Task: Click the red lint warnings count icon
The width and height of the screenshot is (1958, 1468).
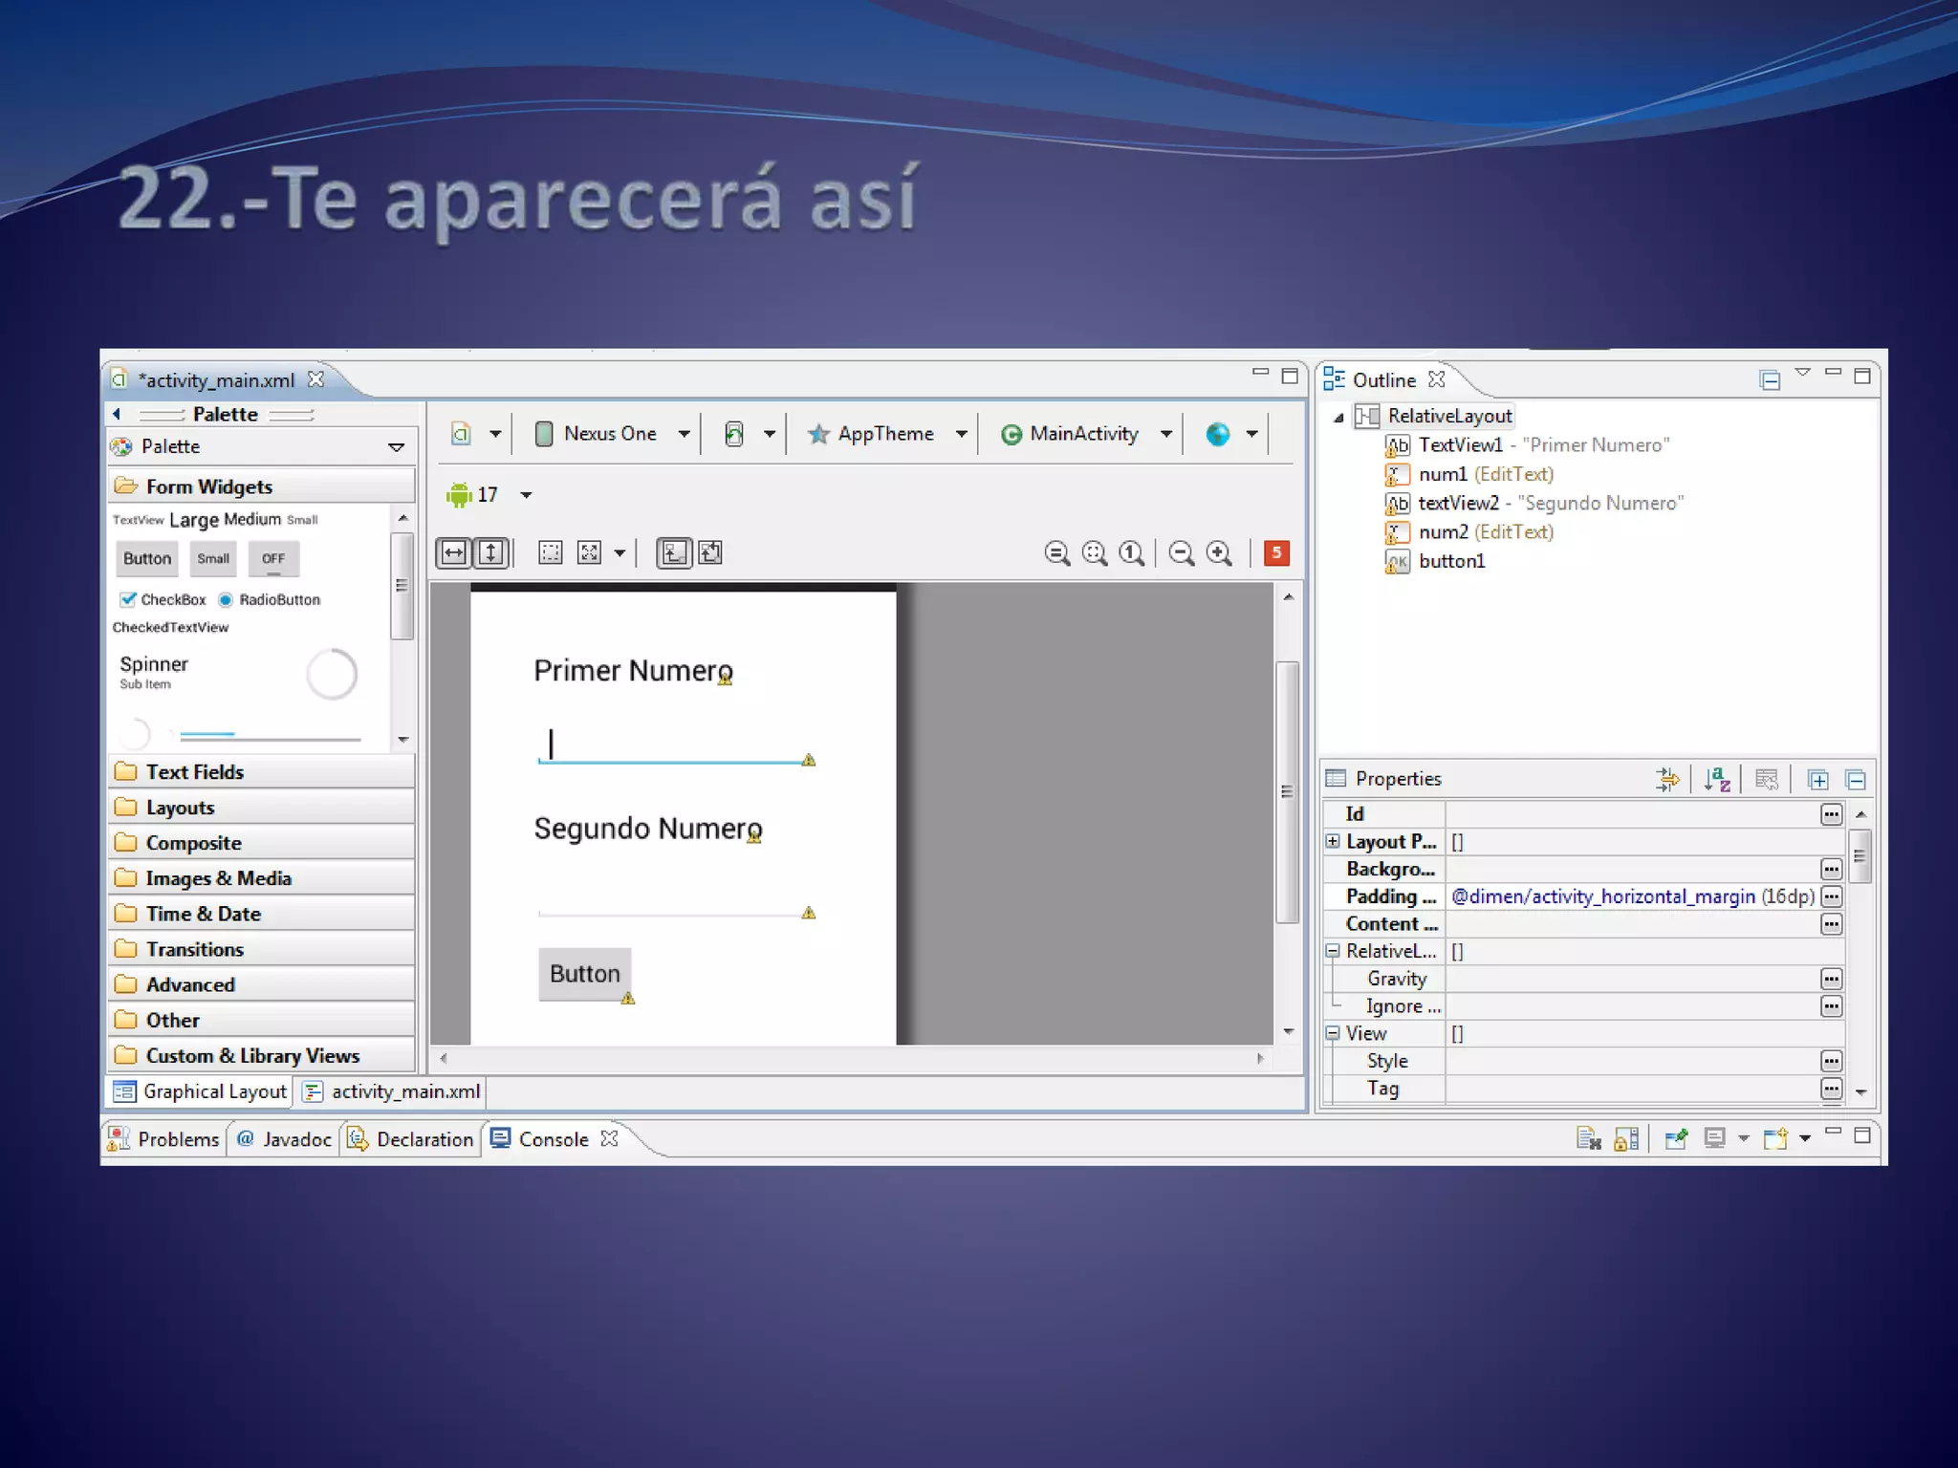Action: [1275, 552]
